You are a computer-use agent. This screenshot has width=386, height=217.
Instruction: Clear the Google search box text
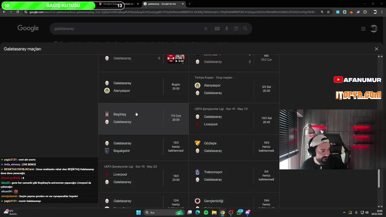click(206, 29)
